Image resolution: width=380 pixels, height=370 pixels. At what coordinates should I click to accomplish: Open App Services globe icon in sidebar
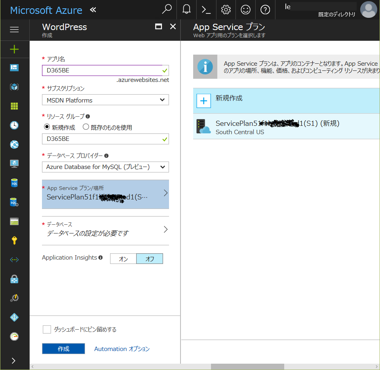click(14, 144)
